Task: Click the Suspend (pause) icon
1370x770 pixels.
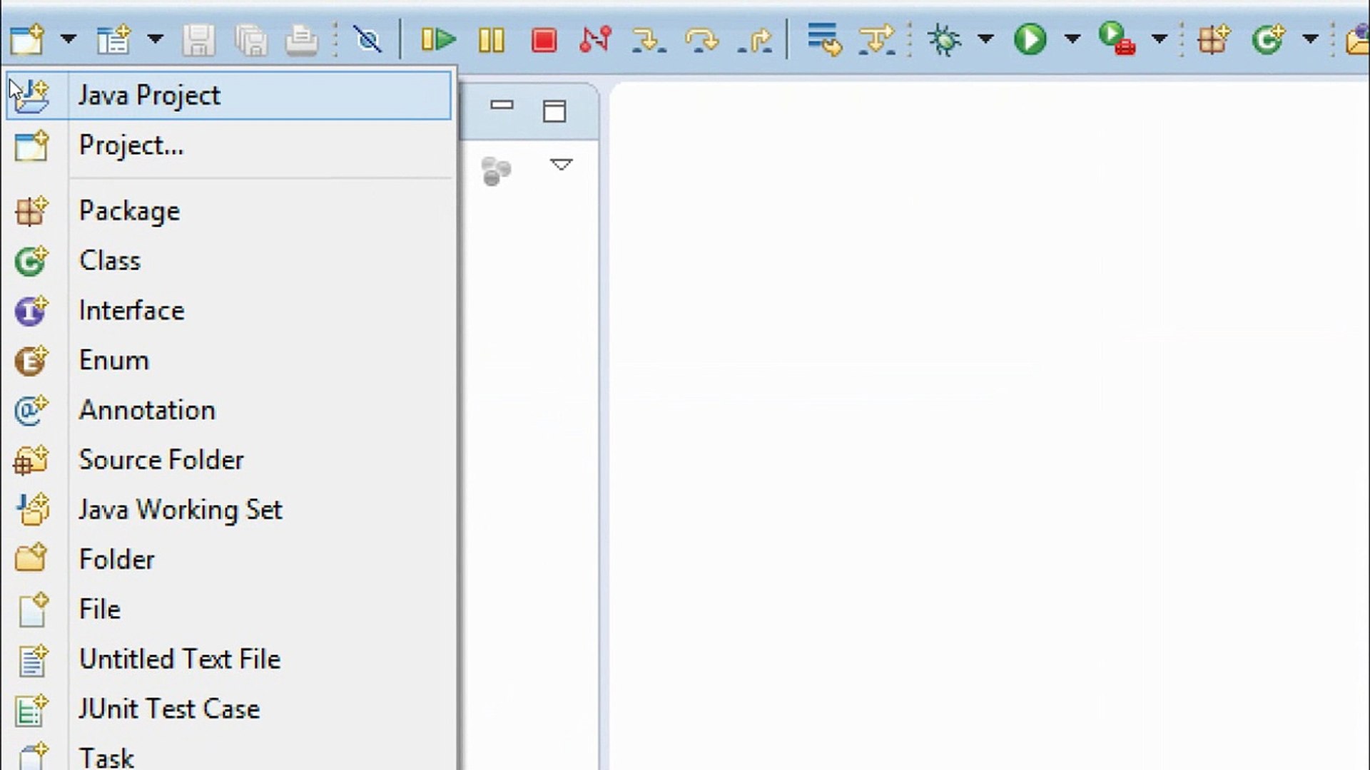Action: [x=492, y=40]
